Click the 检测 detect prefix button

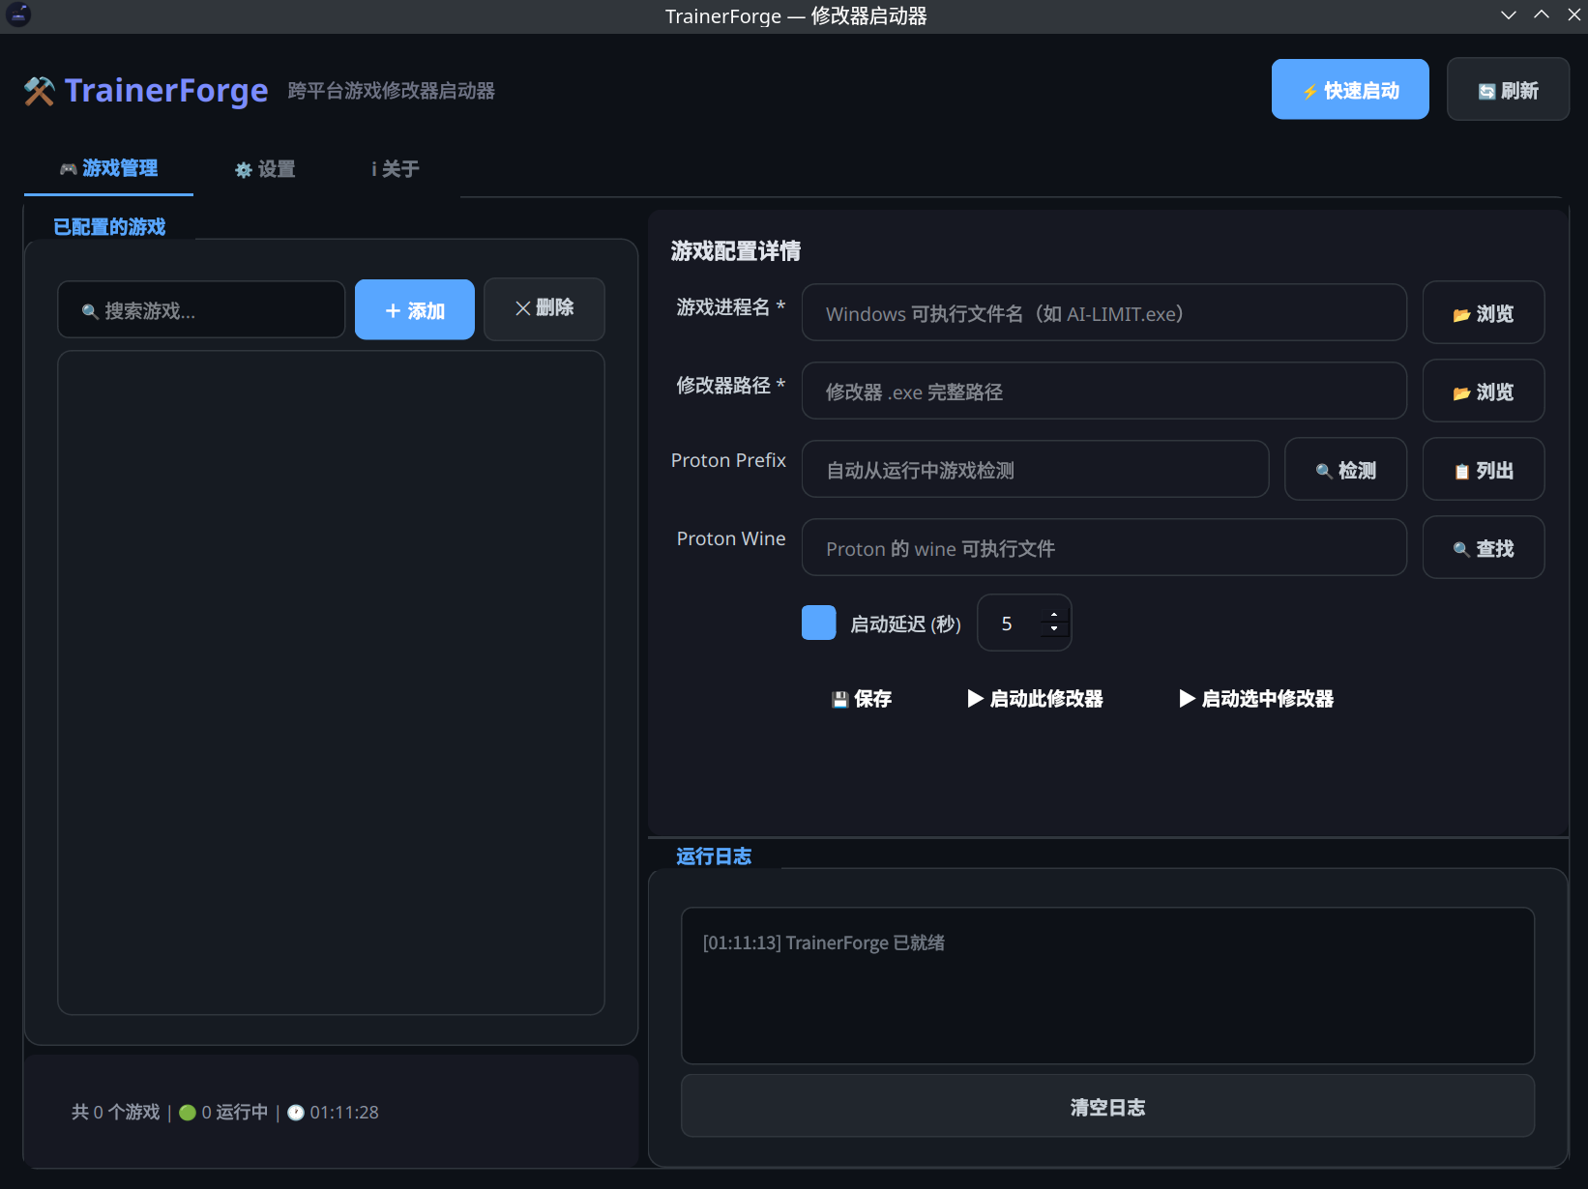pyautogui.click(x=1346, y=470)
